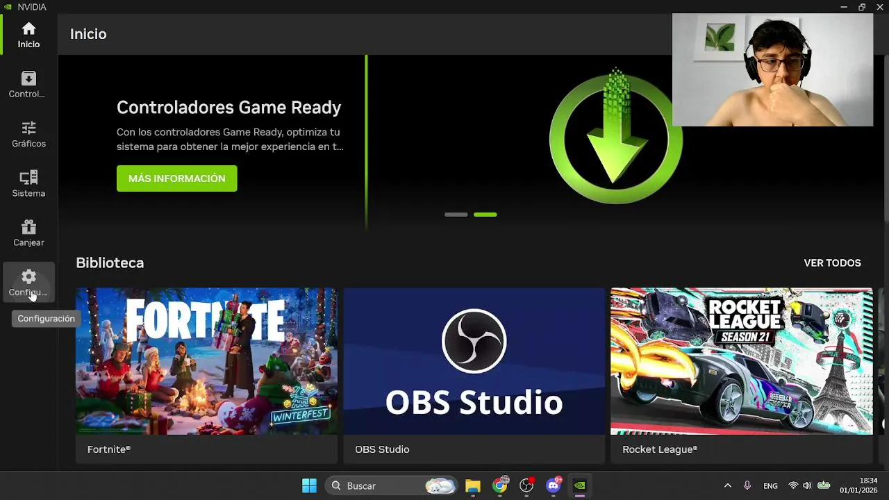Click the volume speaker tray icon

(807, 485)
